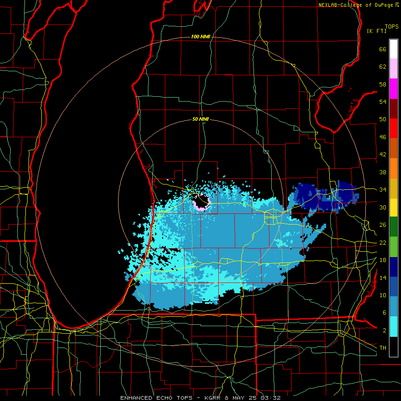Click the orange swatch near 38
The image size is (401, 401).
(393, 168)
